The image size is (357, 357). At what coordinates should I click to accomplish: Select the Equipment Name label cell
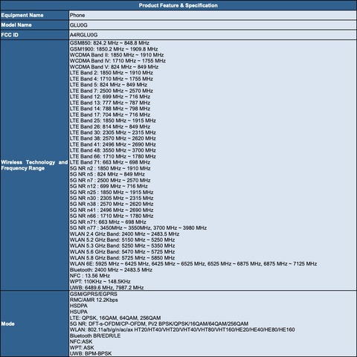tap(34, 15)
